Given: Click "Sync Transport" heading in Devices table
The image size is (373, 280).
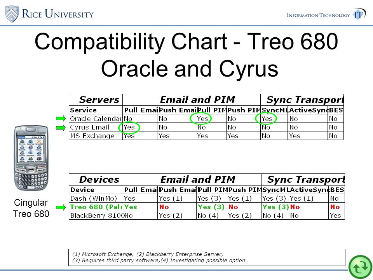Looking at the screenshot, I should tap(306, 180).
